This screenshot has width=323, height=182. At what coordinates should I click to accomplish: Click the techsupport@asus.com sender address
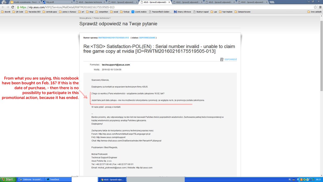pos(116,65)
